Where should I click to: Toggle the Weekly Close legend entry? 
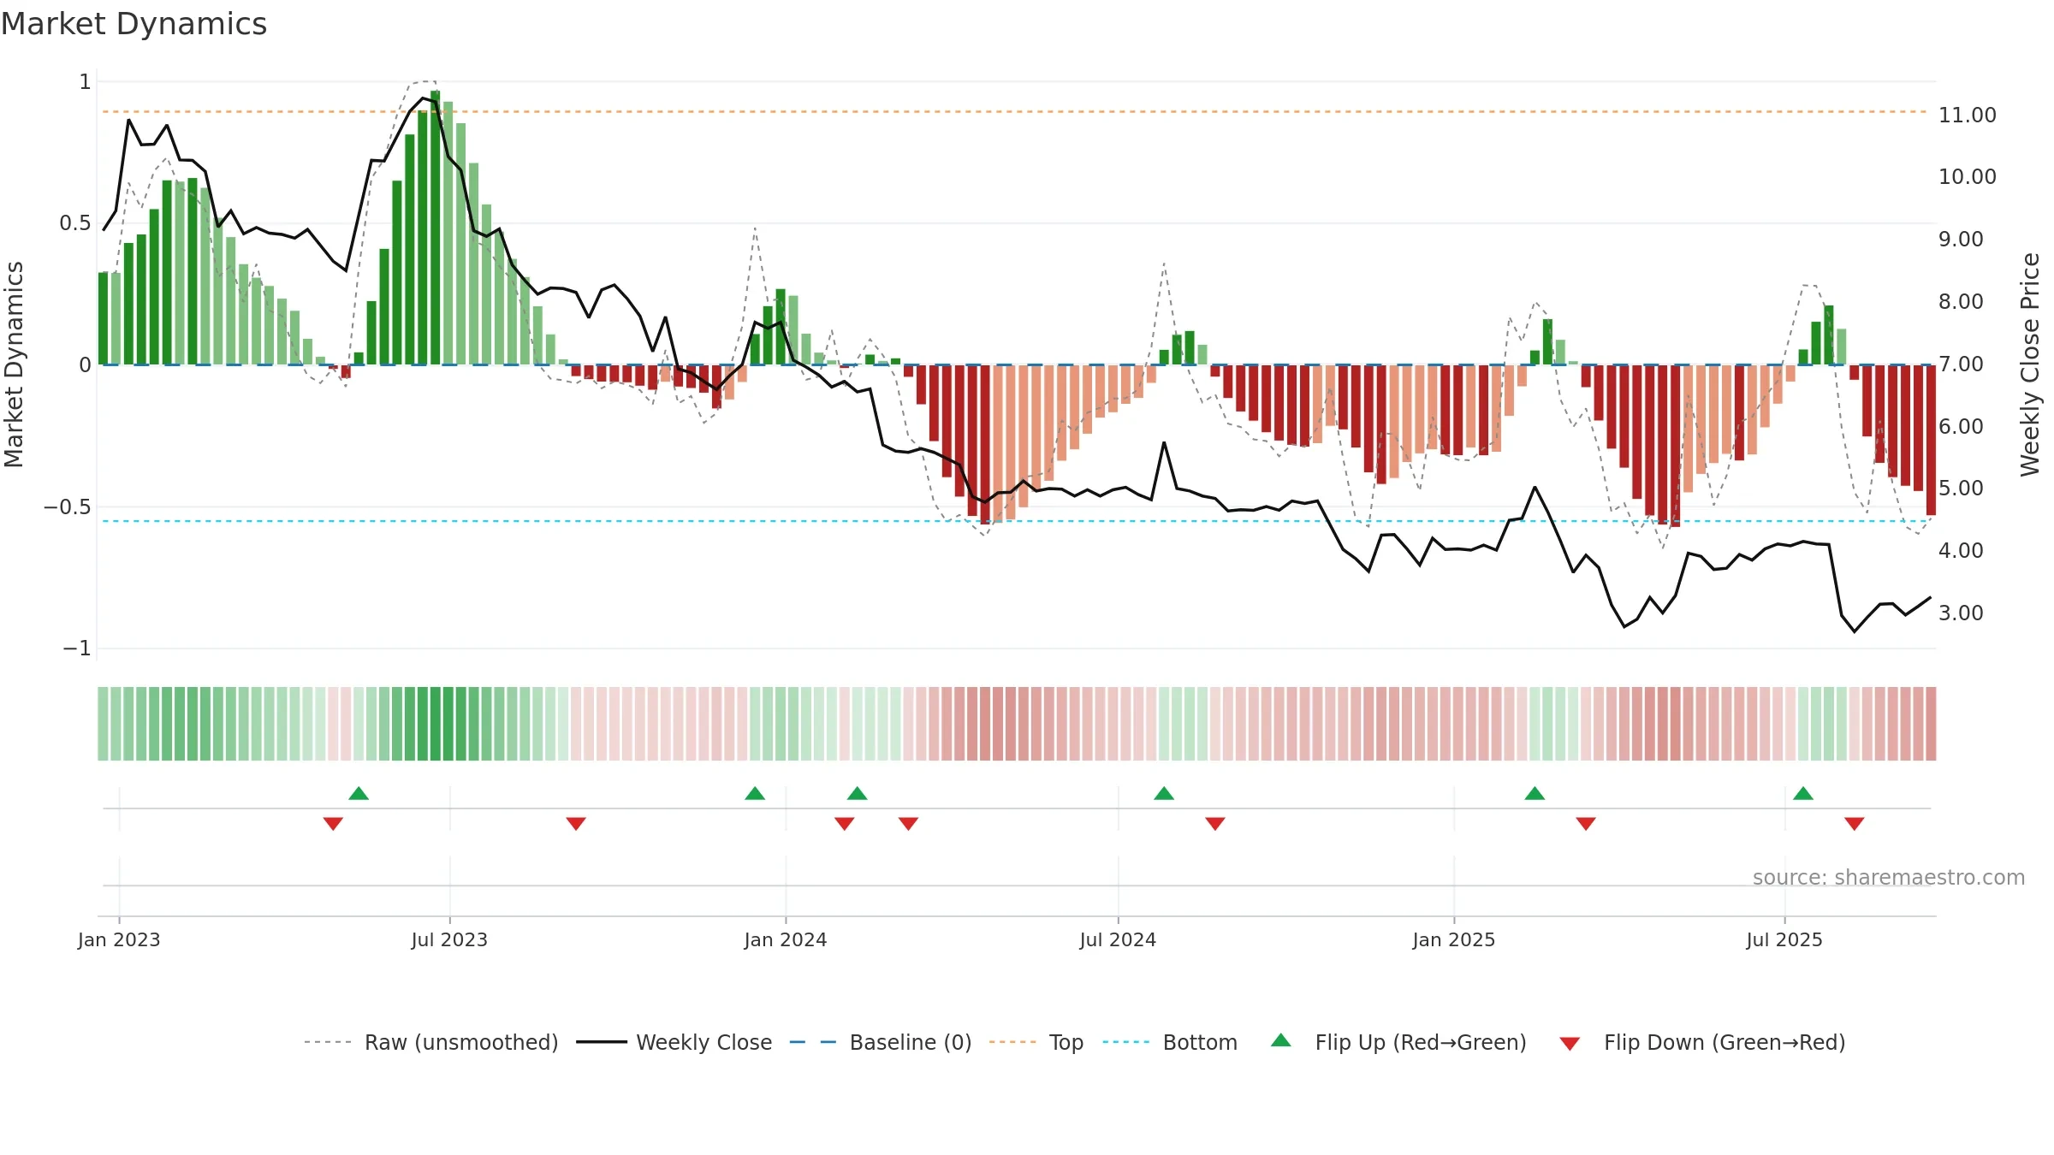click(x=674, y=1042)
